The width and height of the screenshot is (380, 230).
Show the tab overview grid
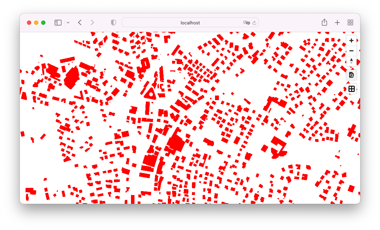coord(350,22)
